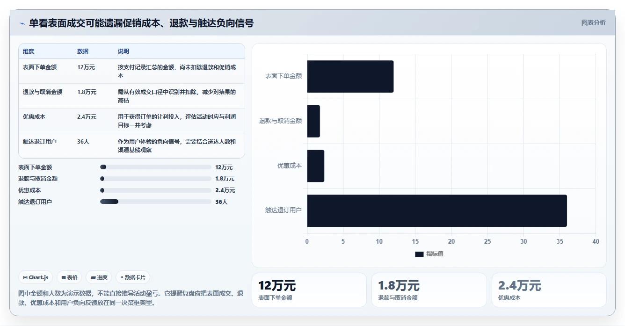This screenshot has width=625, height=326.
Task: Click the 36人 table cell
Action: click(83, 141)
